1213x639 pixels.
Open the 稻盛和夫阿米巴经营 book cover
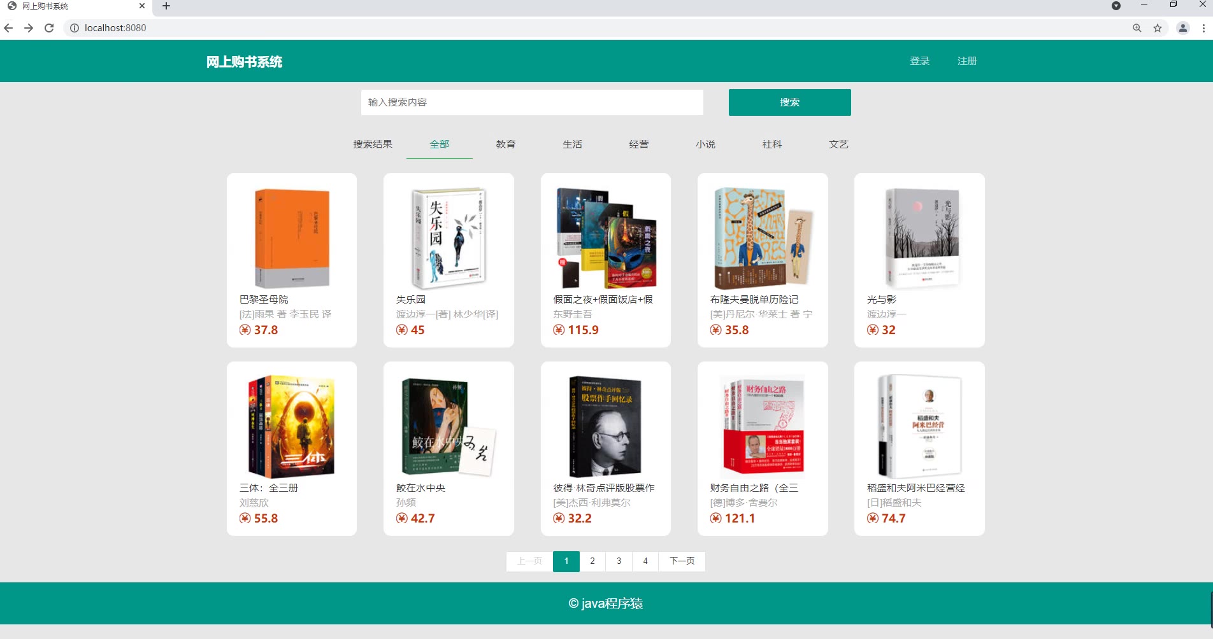[919, 427]
